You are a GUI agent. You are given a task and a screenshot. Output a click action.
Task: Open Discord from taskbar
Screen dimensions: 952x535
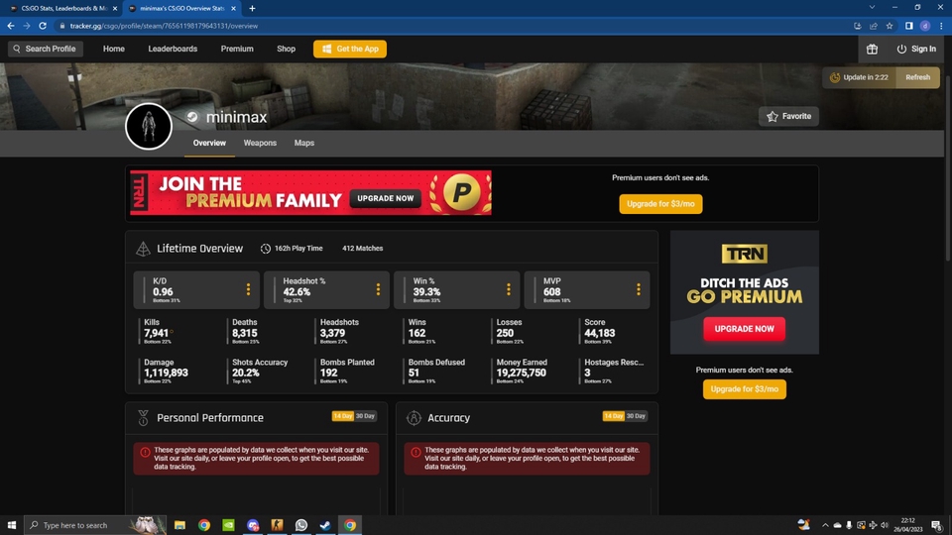point(253,525)
